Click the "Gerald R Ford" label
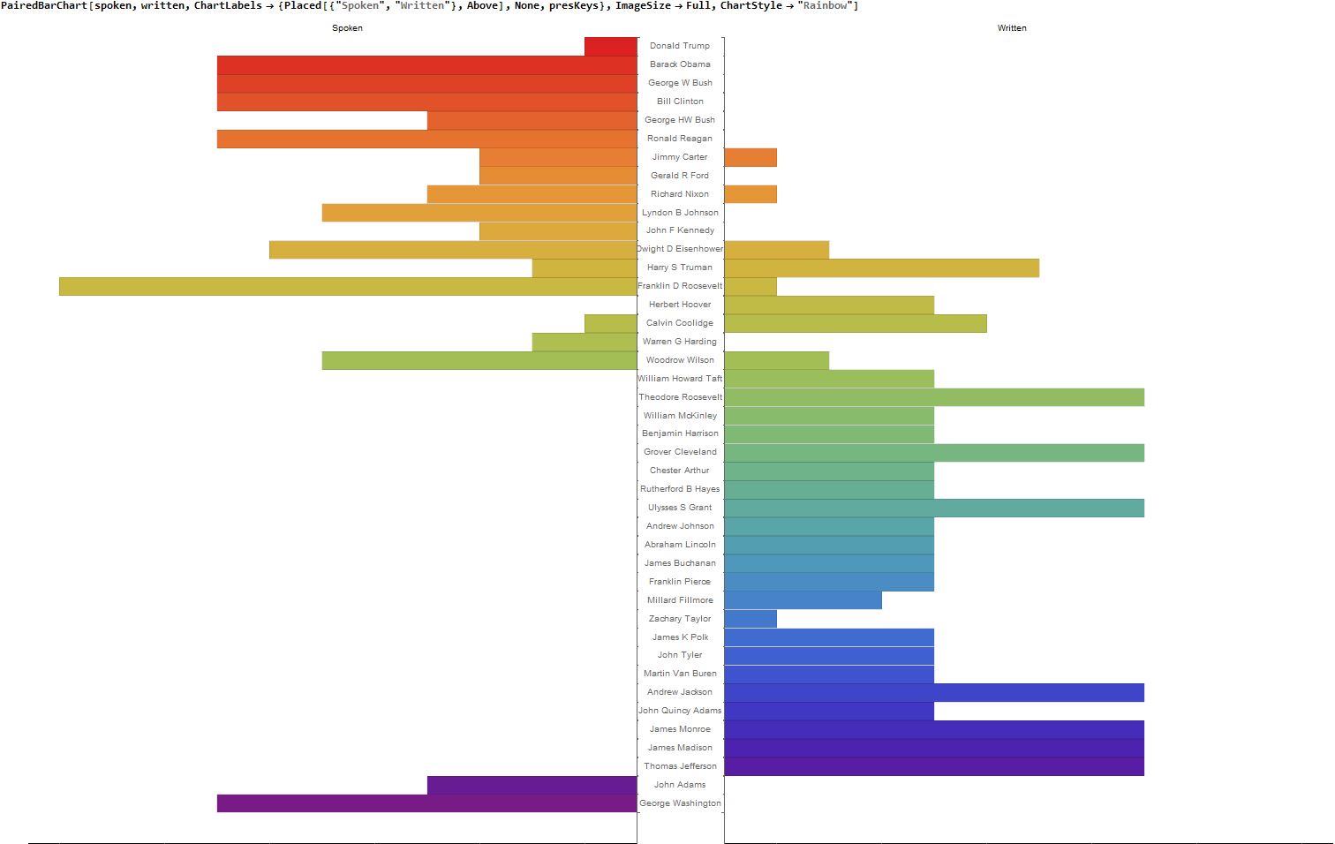Screen dimensions: 1335x844 (x=680, y=176)
